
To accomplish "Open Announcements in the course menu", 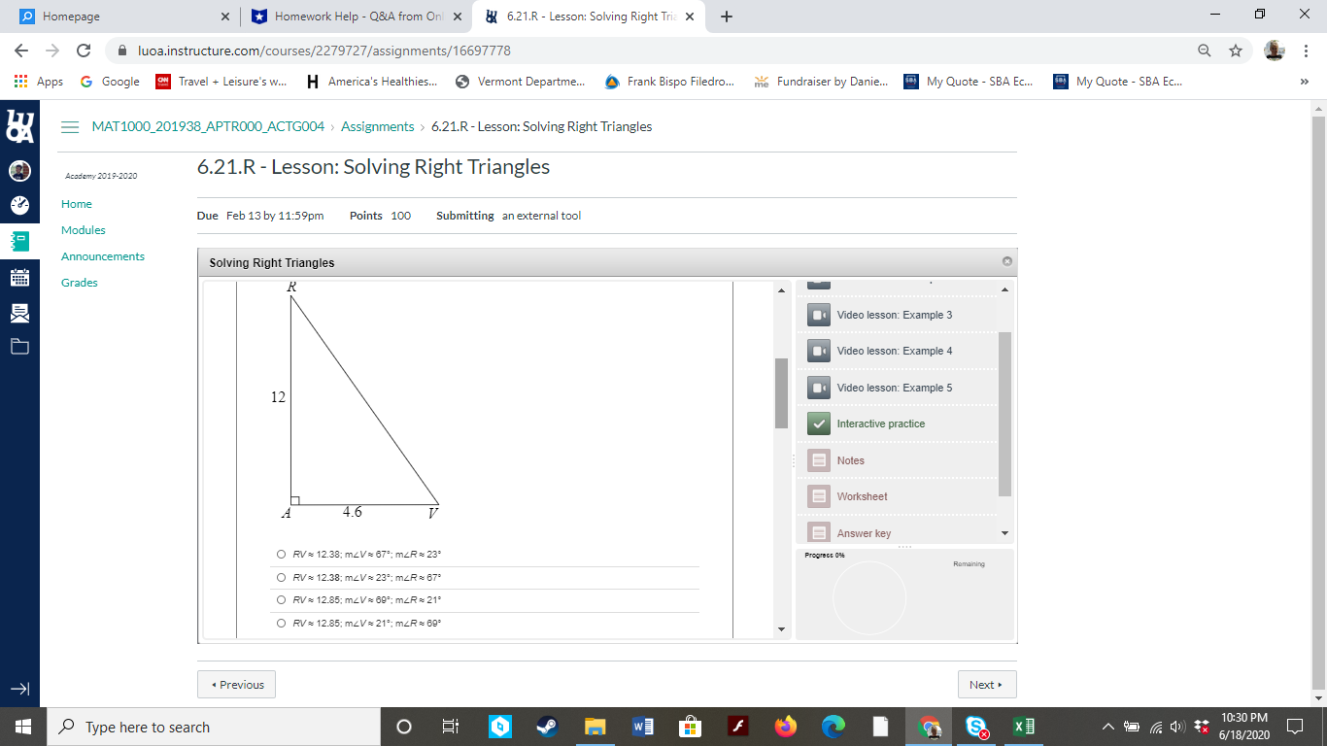I will click(103, 256).
